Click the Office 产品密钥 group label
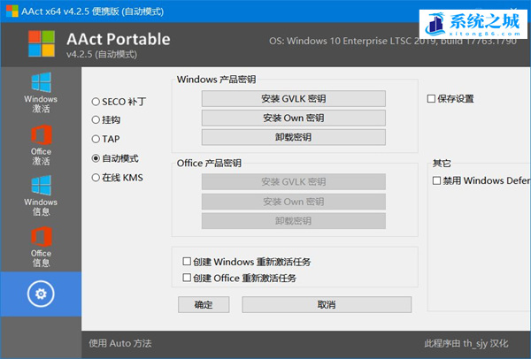 [x=209, y=163]
